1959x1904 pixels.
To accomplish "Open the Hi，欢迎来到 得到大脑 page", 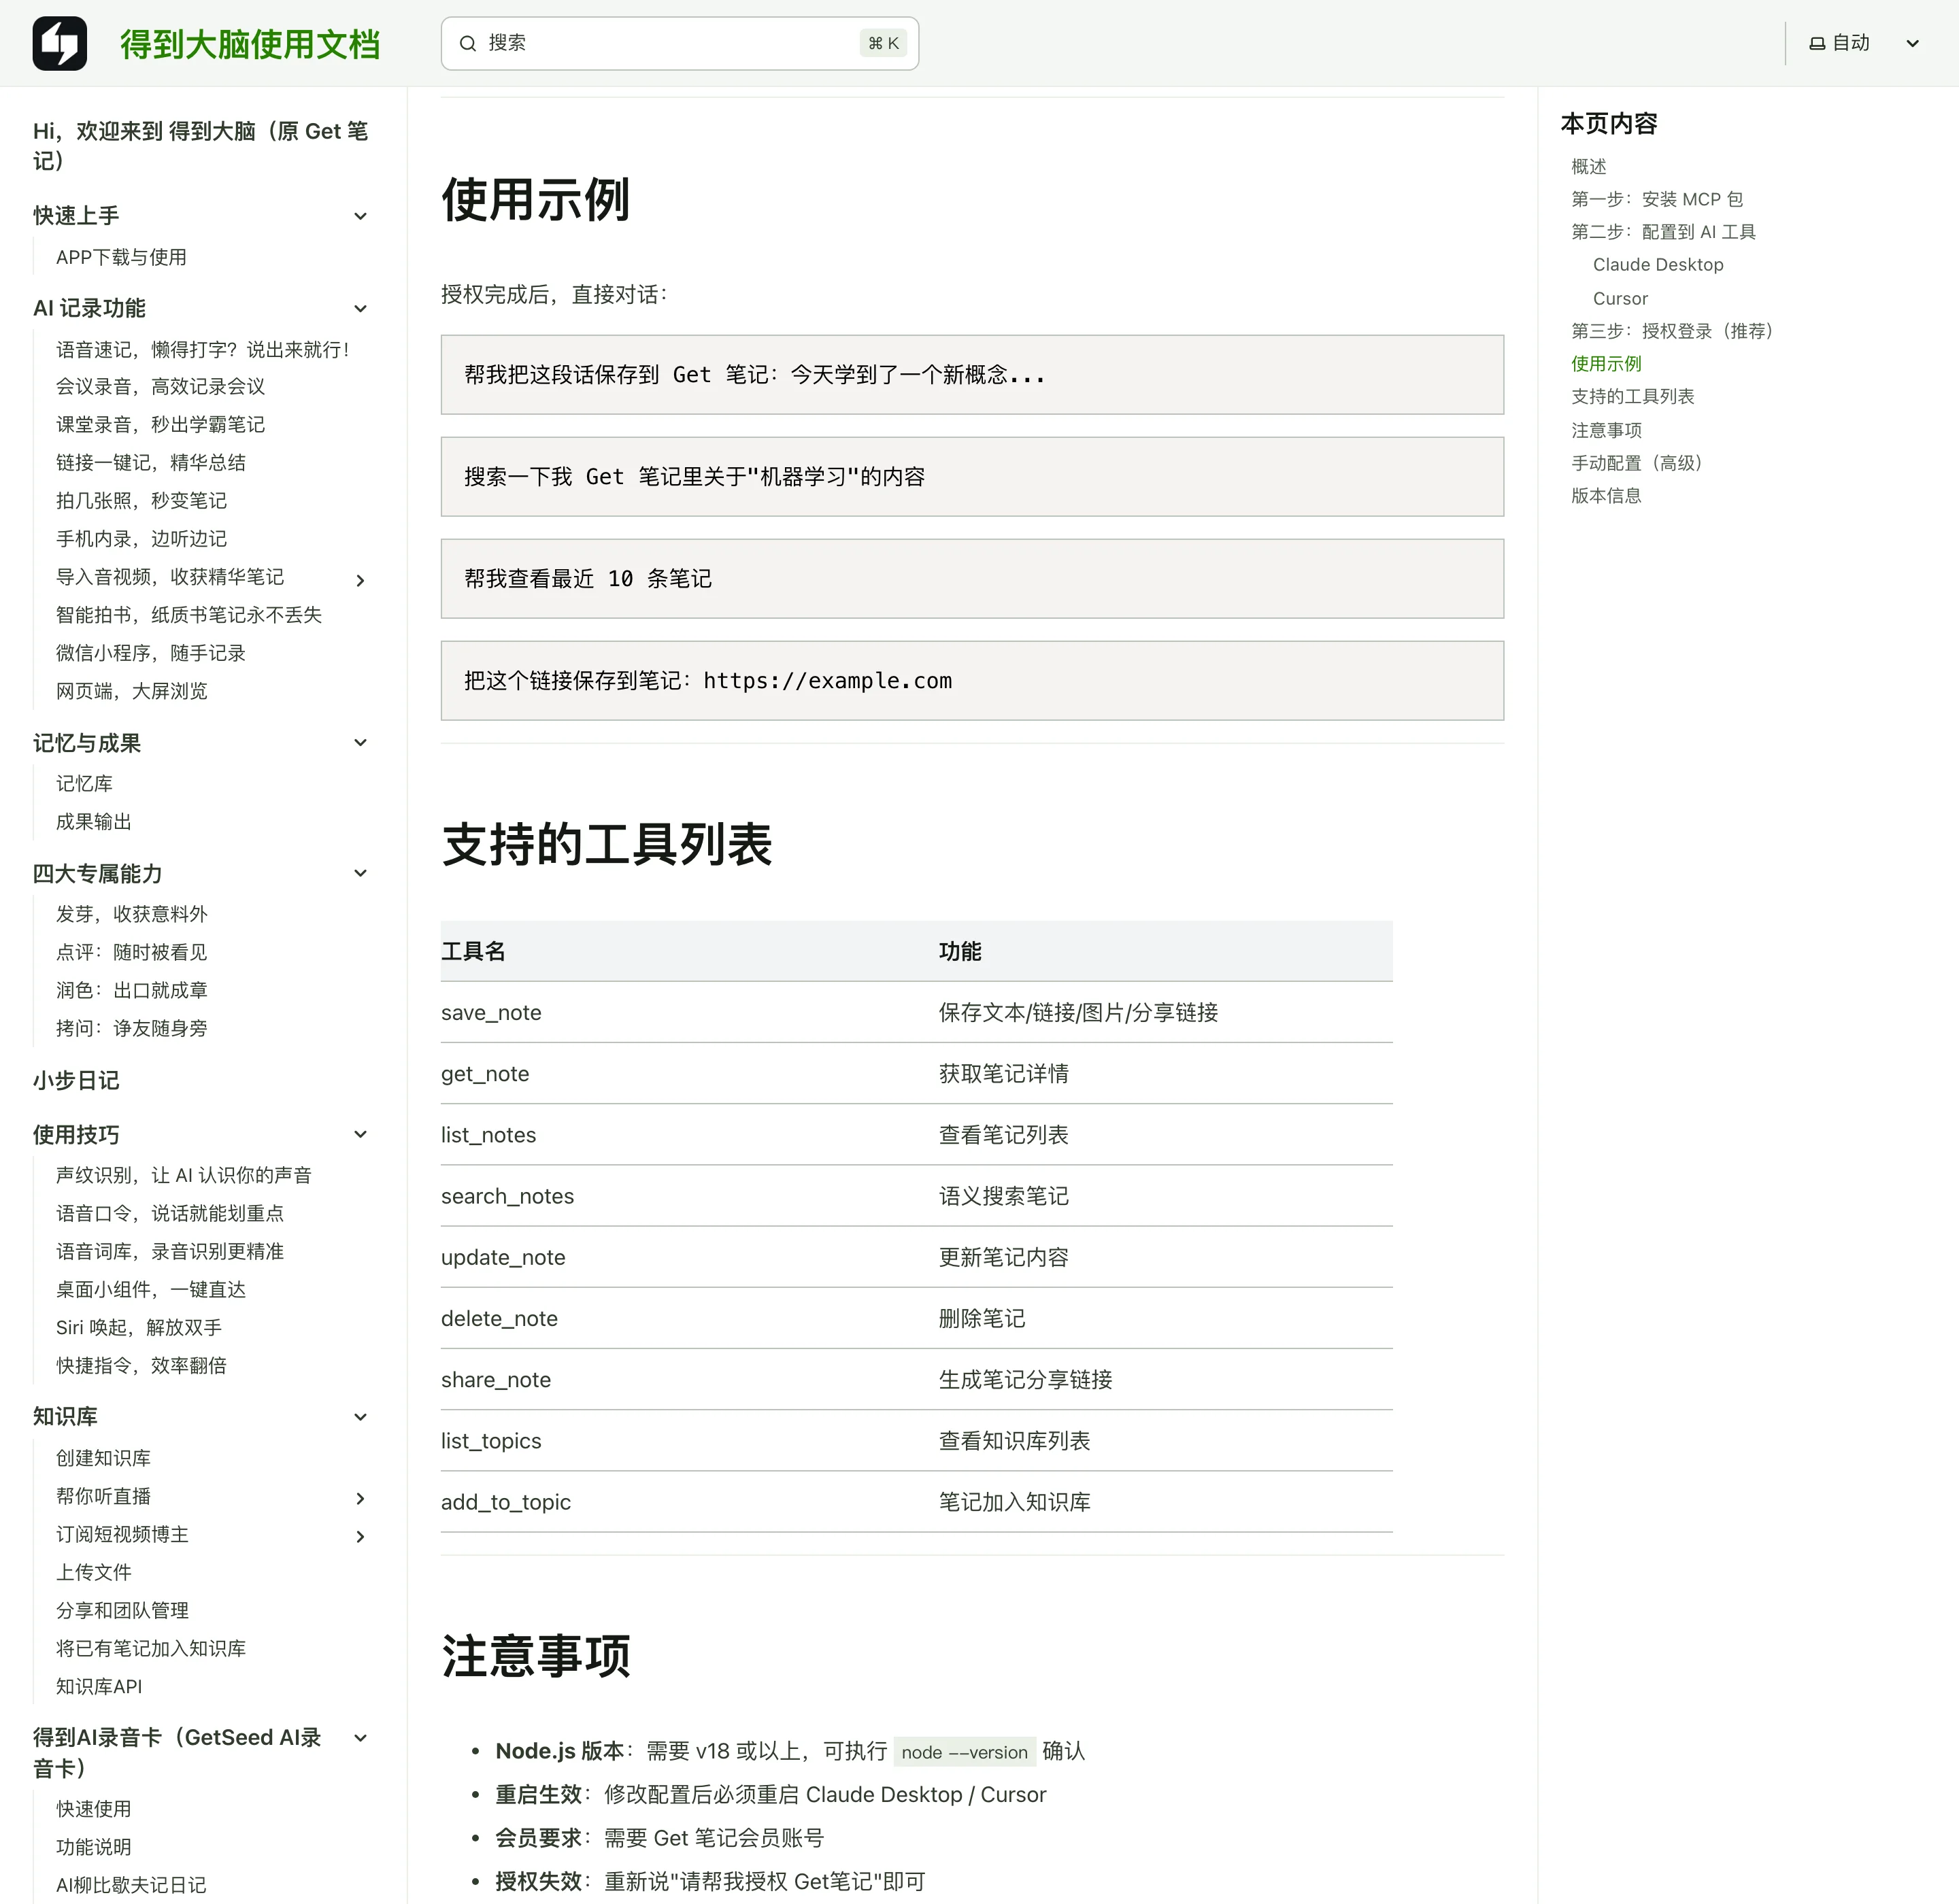I will [201, 146].
